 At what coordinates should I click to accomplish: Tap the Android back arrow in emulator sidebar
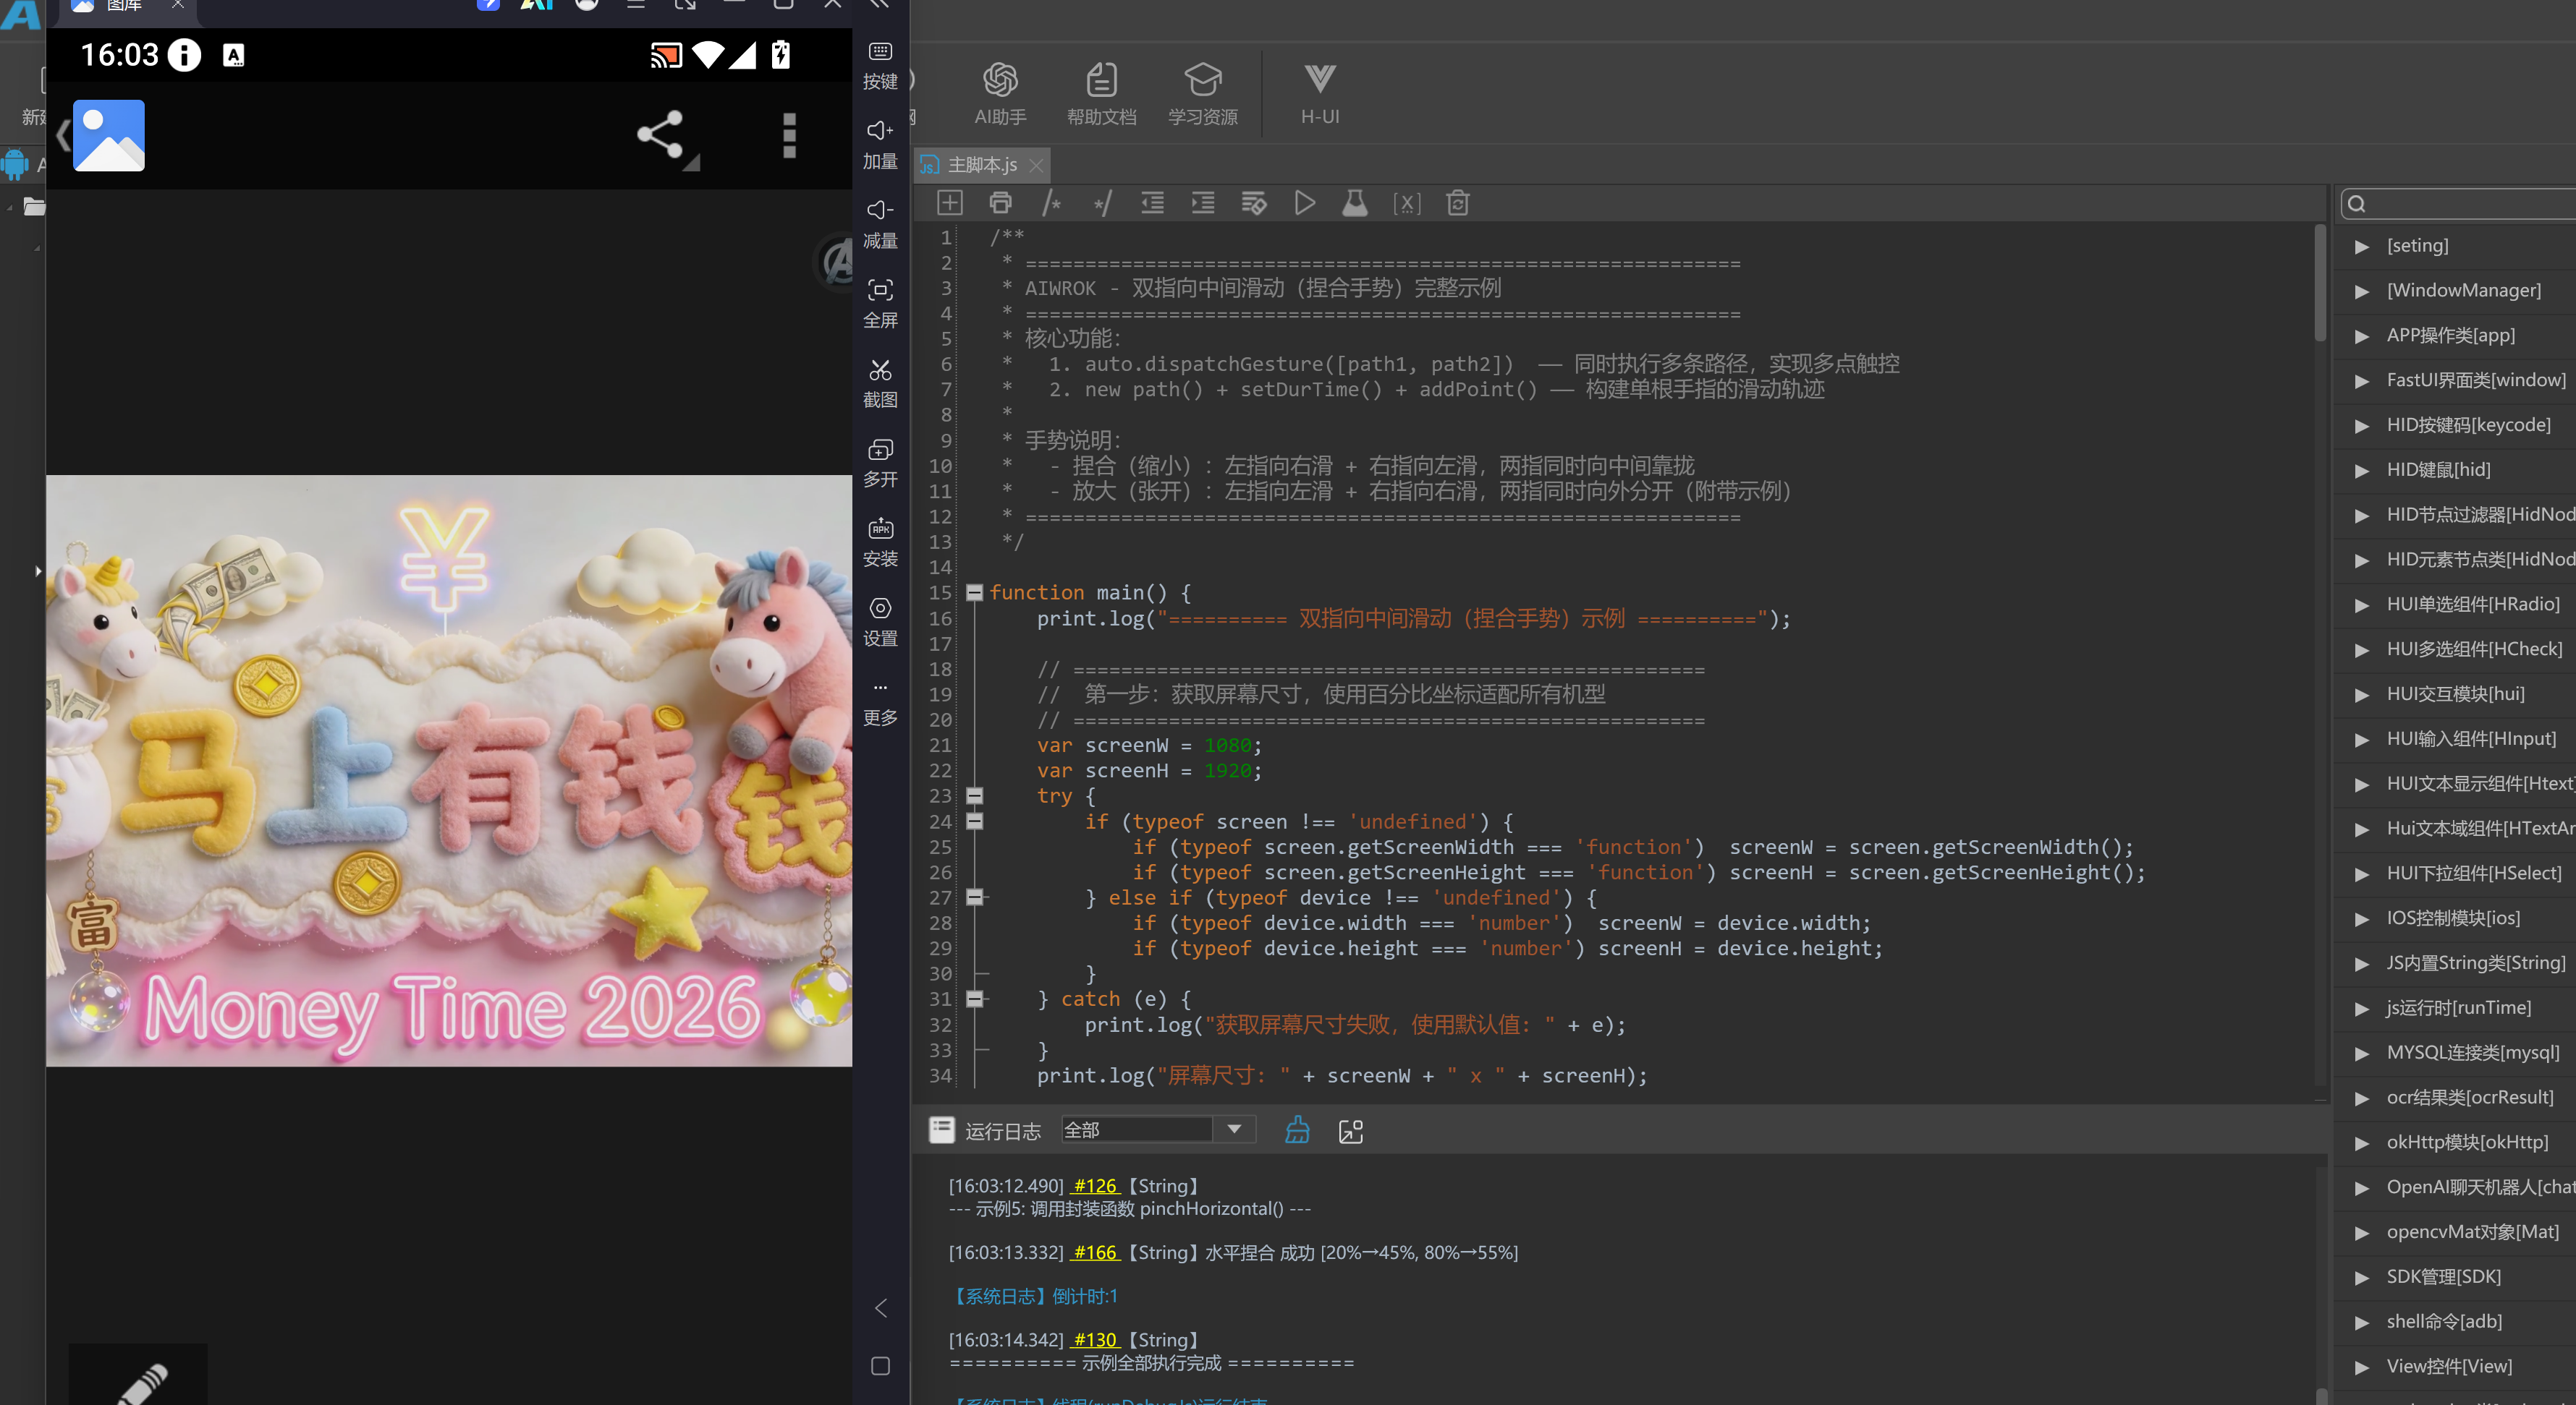point(880,1308)
